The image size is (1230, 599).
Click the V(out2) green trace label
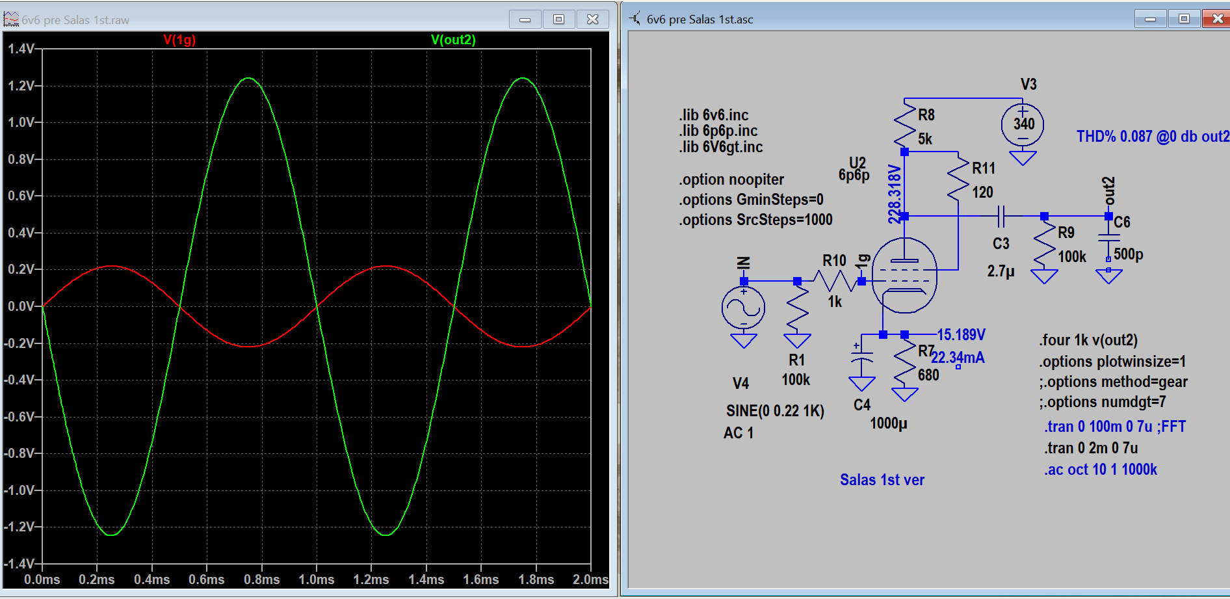click(x=453, y=40)
